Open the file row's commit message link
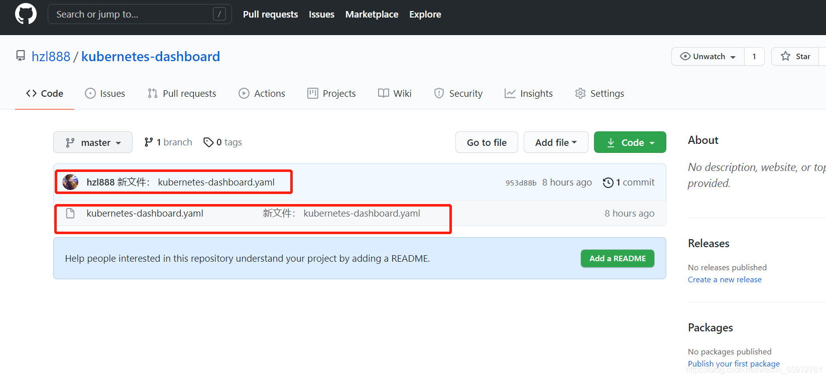826x379 pixels. 341,213
